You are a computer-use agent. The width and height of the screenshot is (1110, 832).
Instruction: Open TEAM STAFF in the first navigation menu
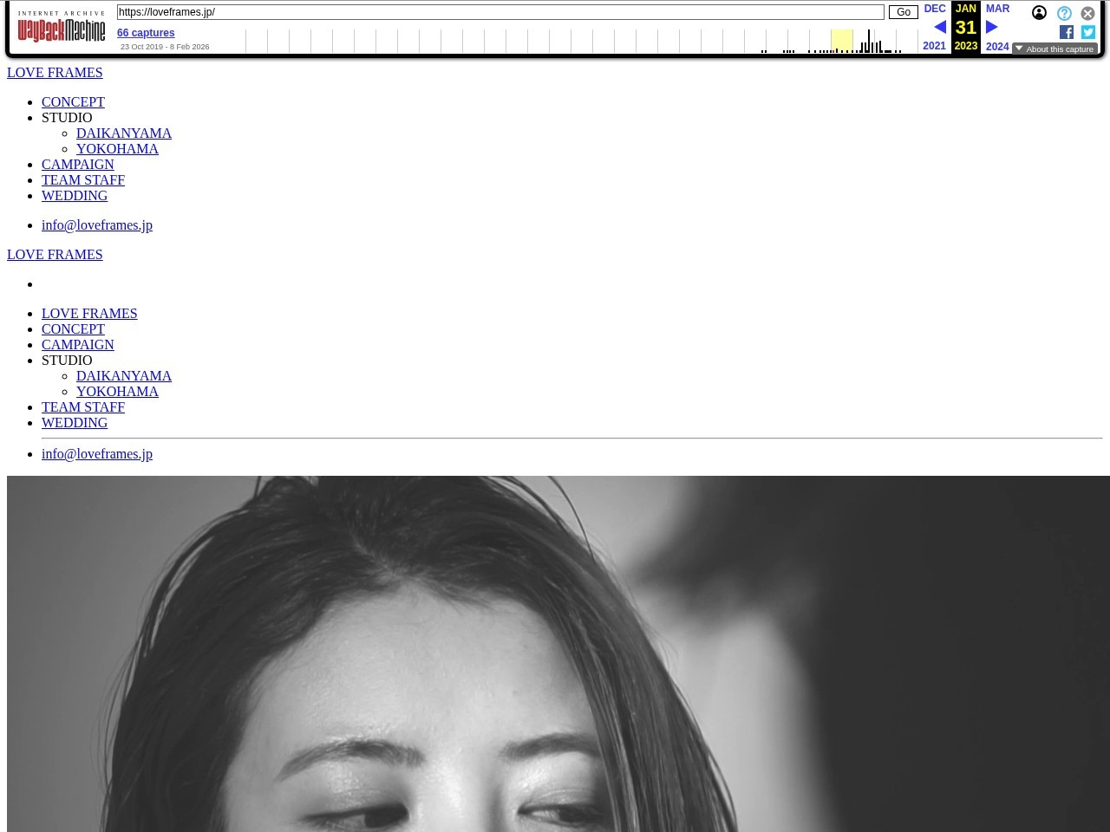[x=83, y=180]
